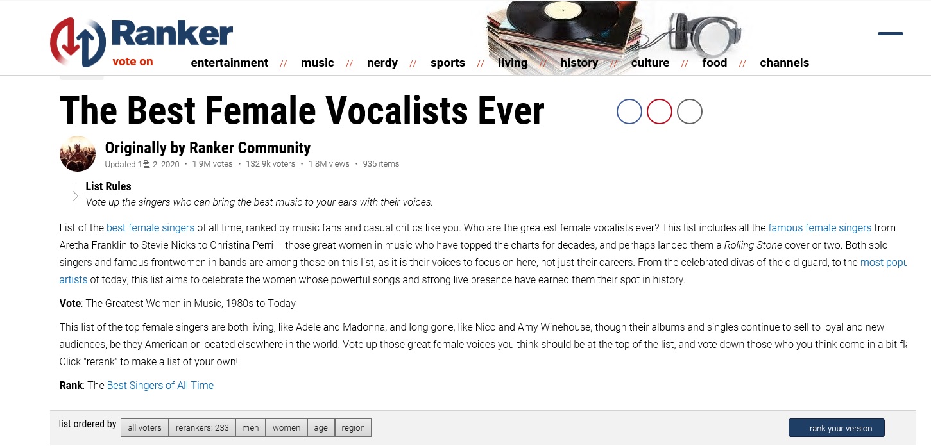The height and width of the screenshot is (446, 931).
Task: Open the hamburger menu icon
Action: [890, 33]
